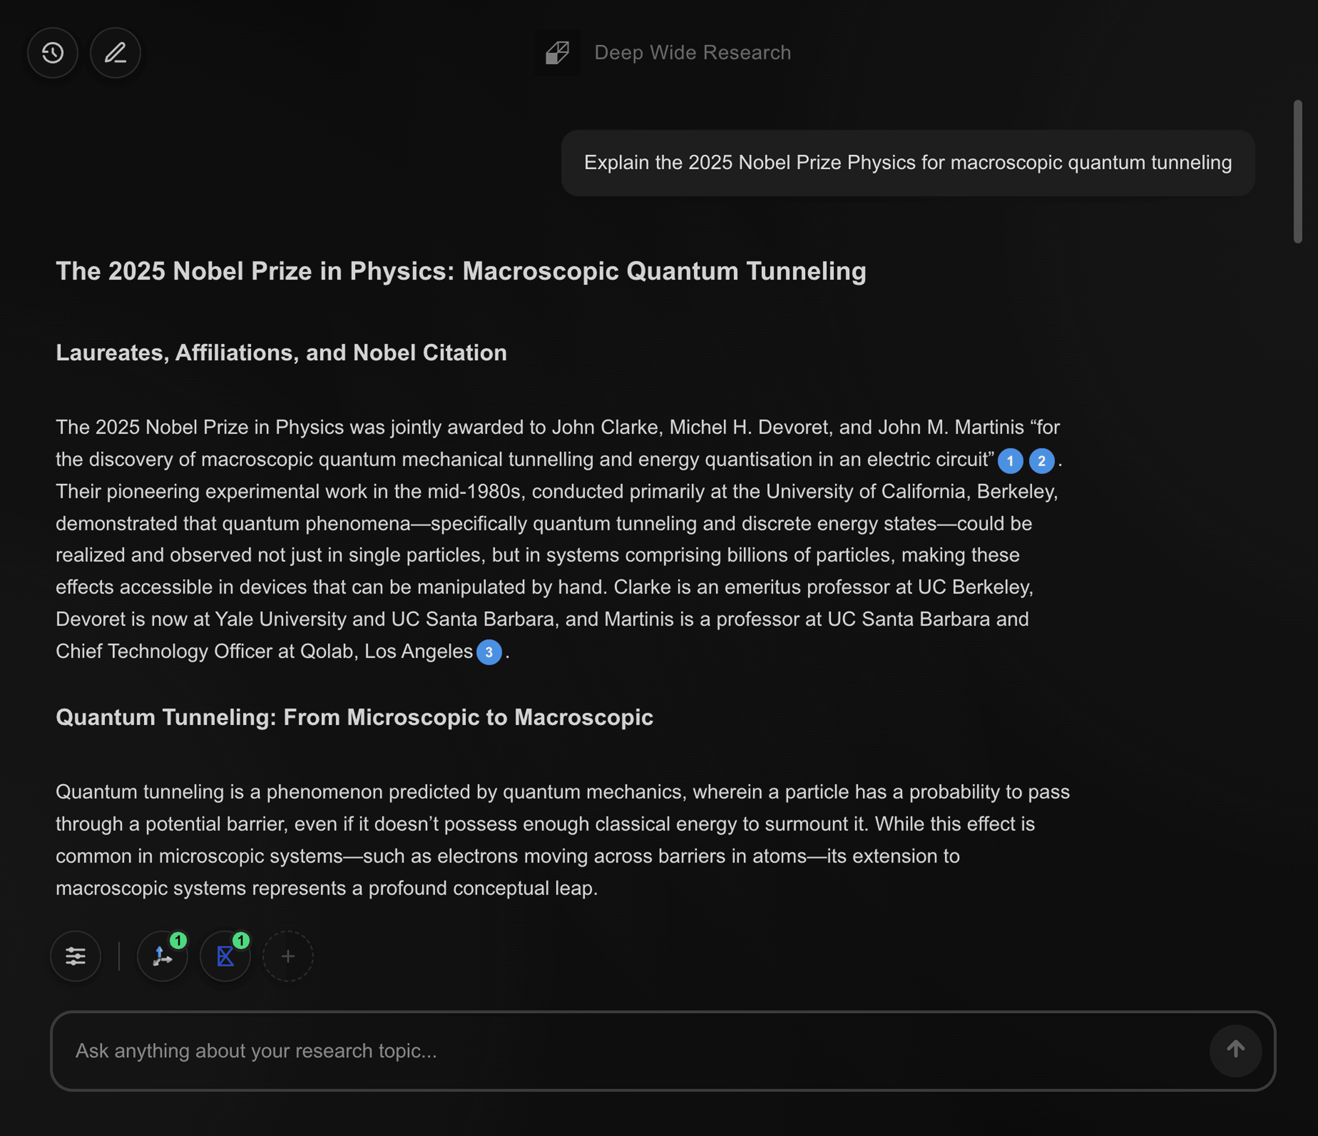Open the response settings sliders icon

coord(76,956)
